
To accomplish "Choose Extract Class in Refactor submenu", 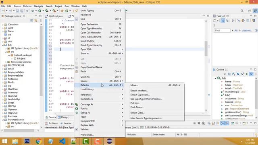I will (x=155, y=113).
